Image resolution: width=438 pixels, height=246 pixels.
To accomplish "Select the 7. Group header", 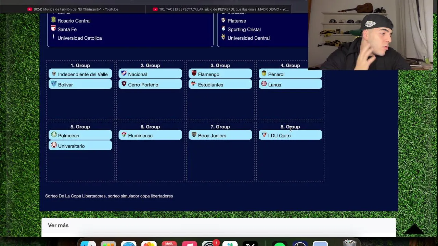I will coord(220,127).
